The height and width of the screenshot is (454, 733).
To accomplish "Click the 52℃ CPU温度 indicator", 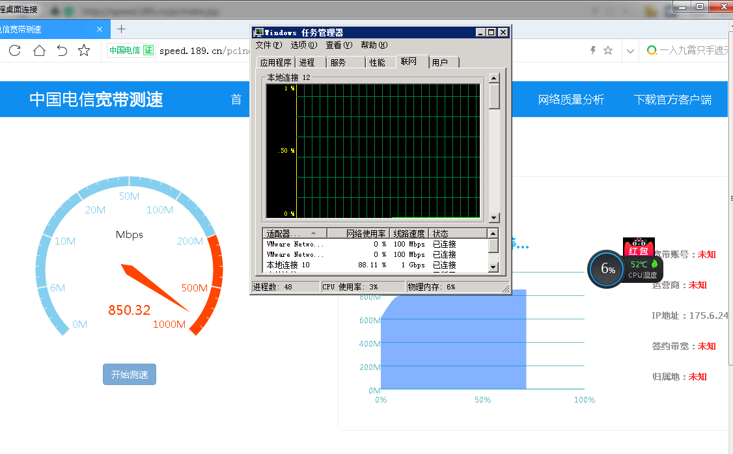I will point(643,269).
